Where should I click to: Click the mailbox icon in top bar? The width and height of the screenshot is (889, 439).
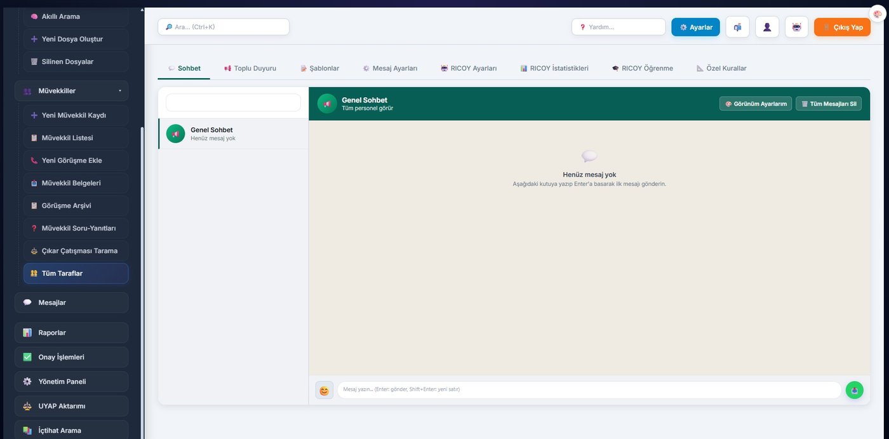[737, 27]
